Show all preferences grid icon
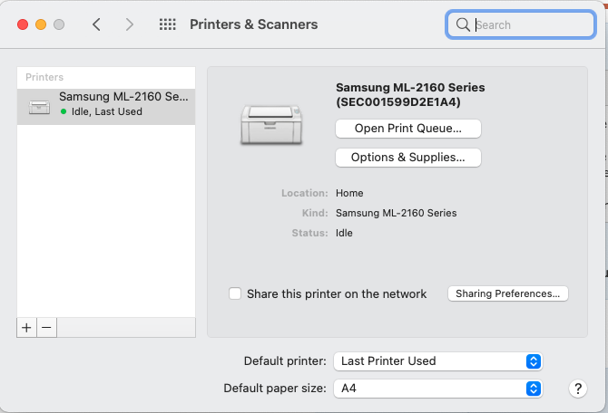 click(x=167, y=24)
